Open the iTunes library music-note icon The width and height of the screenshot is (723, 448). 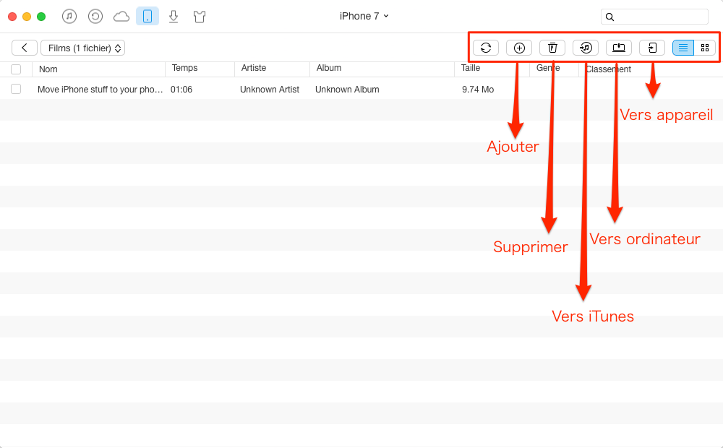(x=69, y=17)
